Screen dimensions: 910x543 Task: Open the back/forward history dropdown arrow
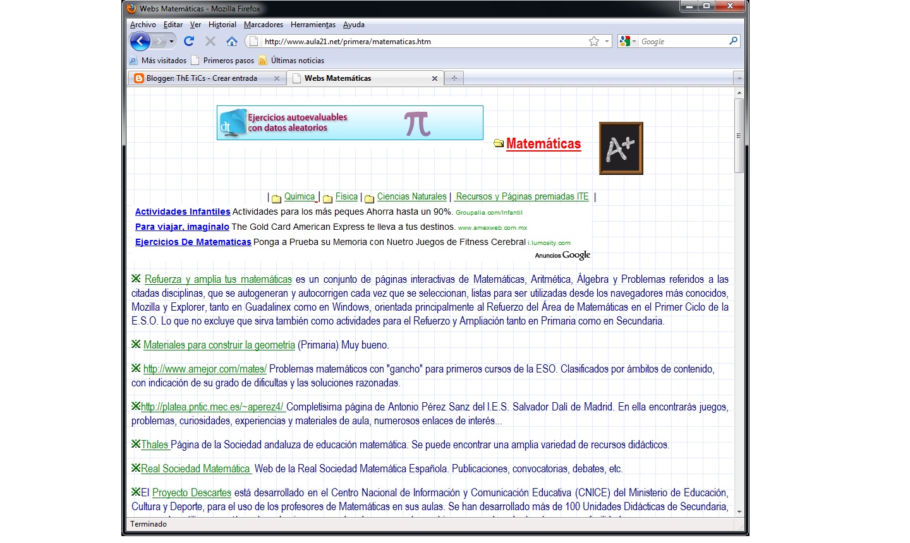[x=171, y=42]
